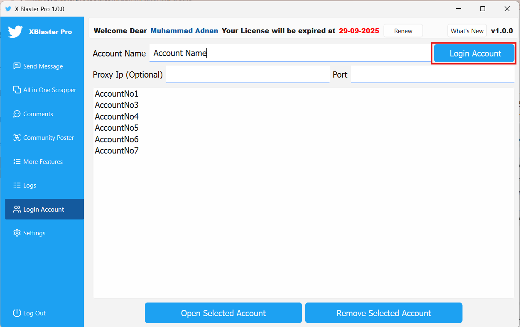Click Remove Selected Account button
Viewport: 520px width, 327px height.
[383, 313]
